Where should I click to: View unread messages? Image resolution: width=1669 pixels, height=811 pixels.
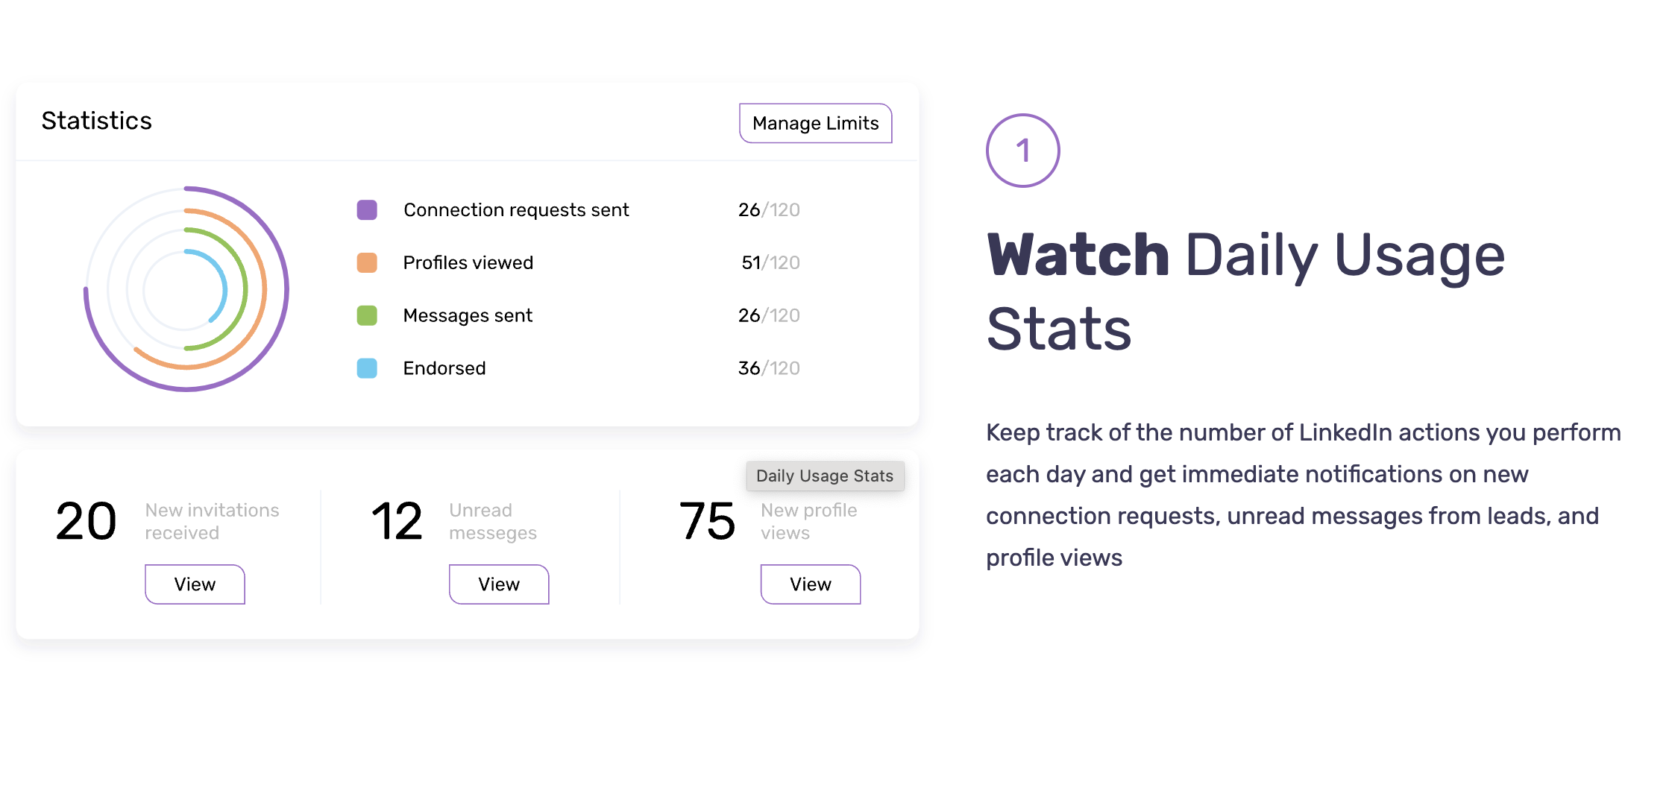click(499, 584)
